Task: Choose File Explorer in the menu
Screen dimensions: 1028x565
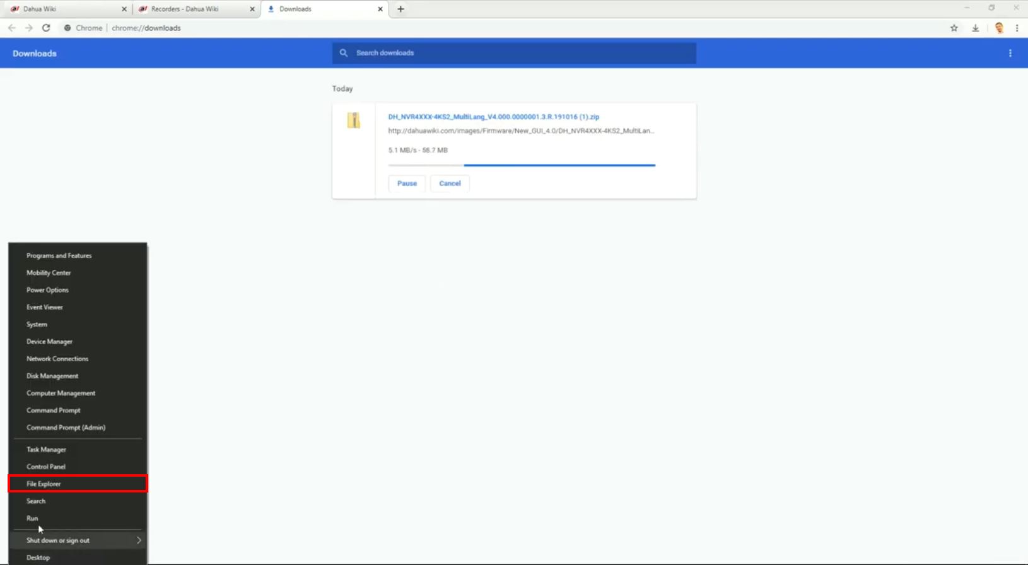Action: pyautogui.click(x=78, y=484)
